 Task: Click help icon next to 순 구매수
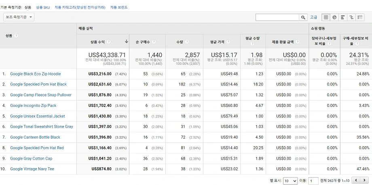coord(154,42)
